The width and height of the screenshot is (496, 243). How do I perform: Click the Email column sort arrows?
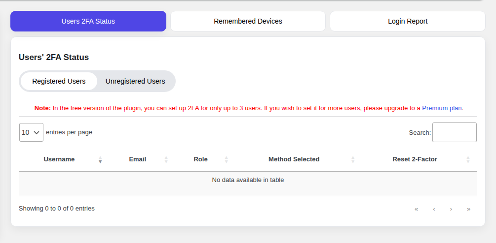click(x=166, y=159)
